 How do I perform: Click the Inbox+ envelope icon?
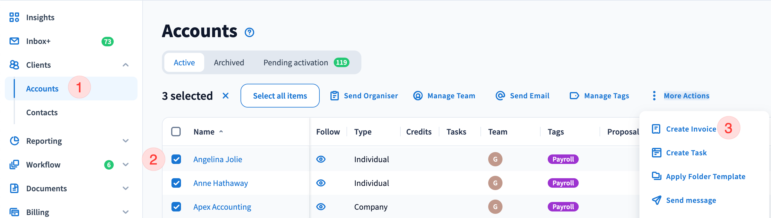pyautogui.click(x=14, y=41)
